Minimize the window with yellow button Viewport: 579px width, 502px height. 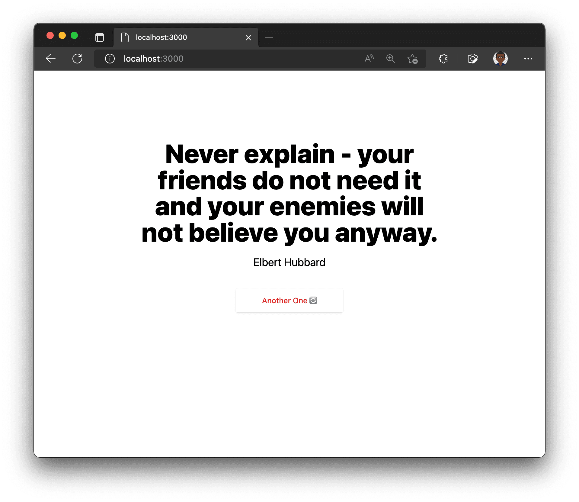pyautogui.click(x=62, y=36)
